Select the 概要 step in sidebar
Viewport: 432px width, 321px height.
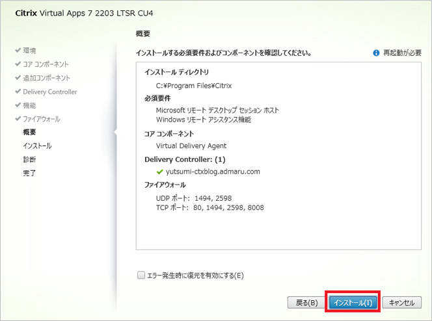[x=29, y=133]
